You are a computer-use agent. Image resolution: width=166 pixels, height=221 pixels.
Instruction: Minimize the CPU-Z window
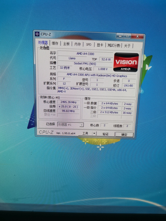120,36
